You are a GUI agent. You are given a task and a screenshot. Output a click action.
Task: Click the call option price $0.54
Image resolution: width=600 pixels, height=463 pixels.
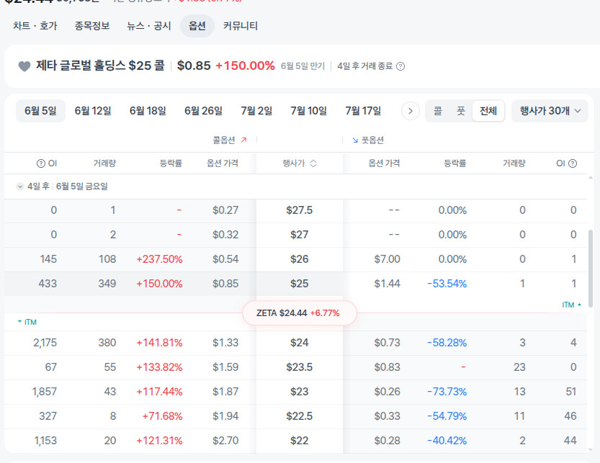225,259
